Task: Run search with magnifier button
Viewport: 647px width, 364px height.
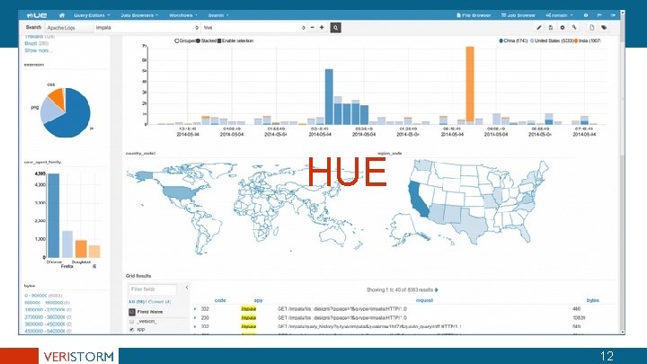Action: click(x=335, y=28)
